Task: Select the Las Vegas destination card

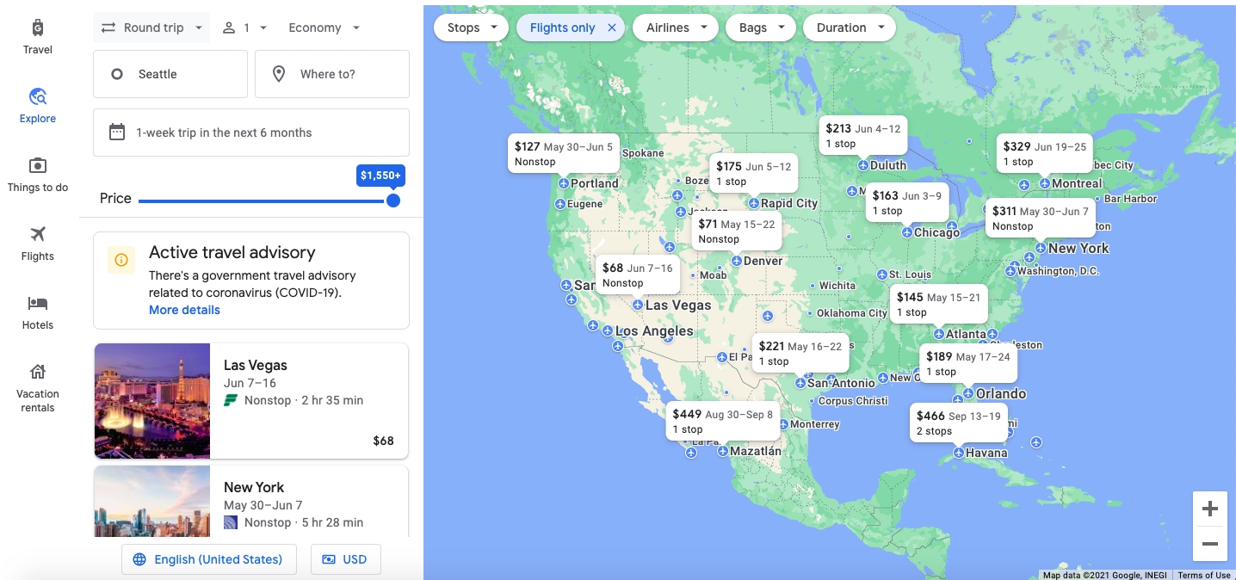Action: coord(250,401)
